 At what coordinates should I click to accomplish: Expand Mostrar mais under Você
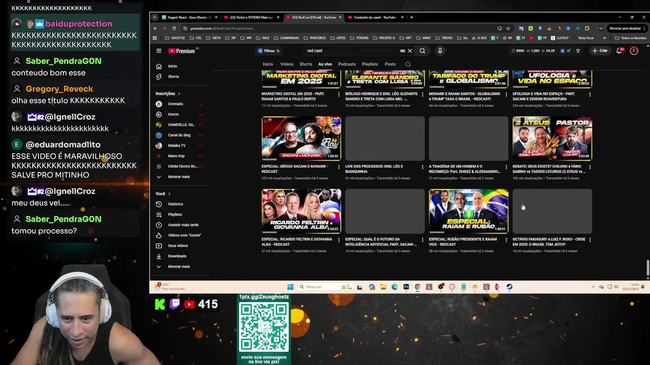[179, 266]
